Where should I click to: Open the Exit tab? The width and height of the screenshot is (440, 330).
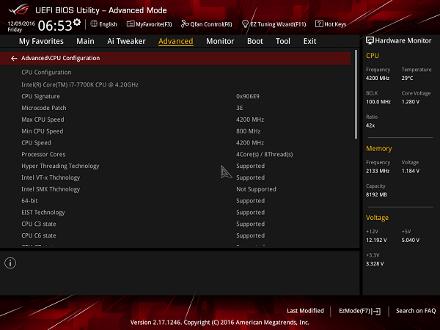click(309, 41)
